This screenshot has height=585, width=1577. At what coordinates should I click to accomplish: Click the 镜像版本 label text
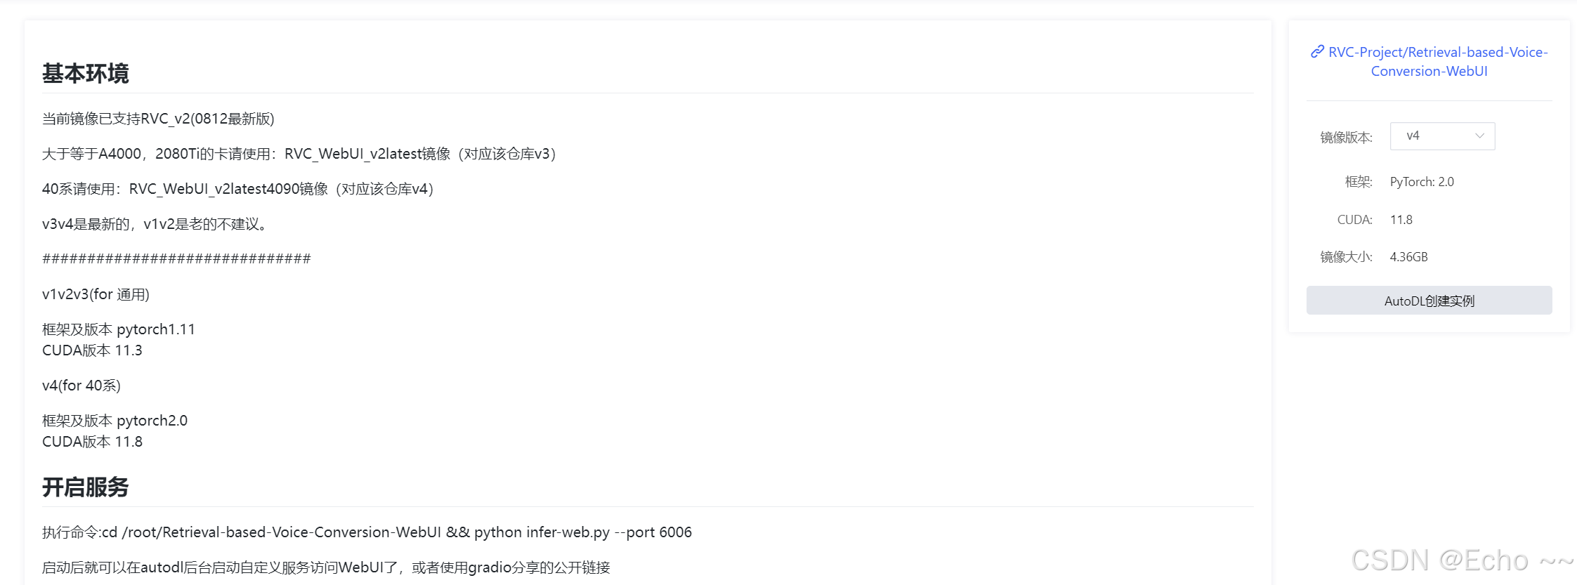click(1346, 137)
